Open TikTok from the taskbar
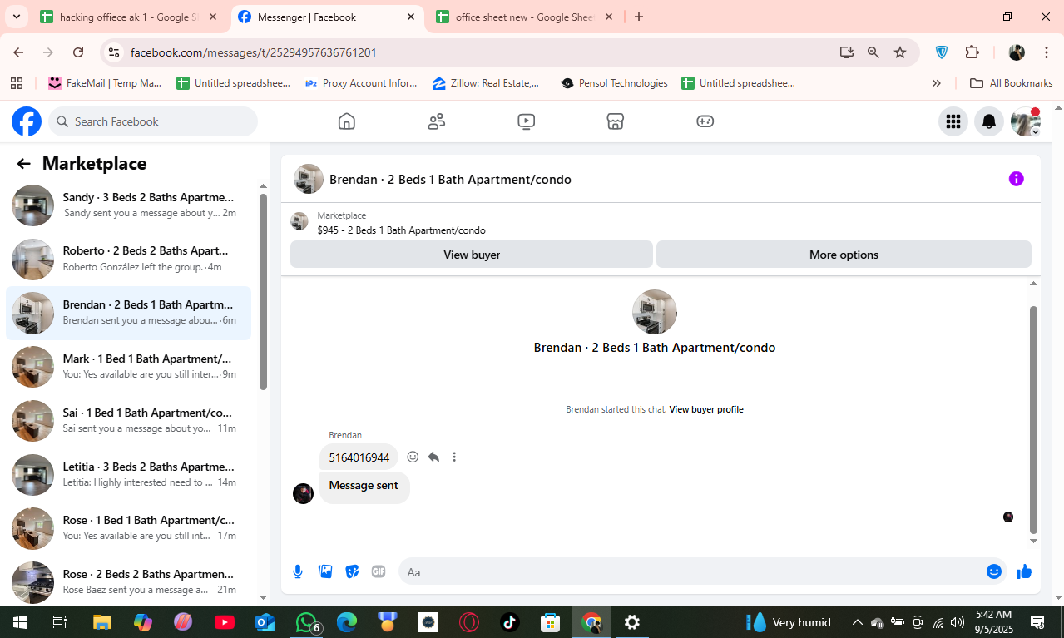This screenshot has width=1064, height=638. coord(510,621)
